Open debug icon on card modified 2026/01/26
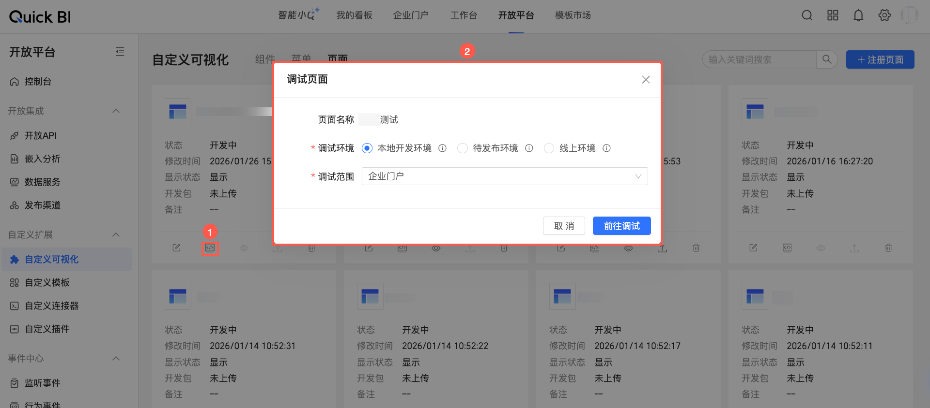This screenshot has height=408, width=930. (x=210, y=248)
